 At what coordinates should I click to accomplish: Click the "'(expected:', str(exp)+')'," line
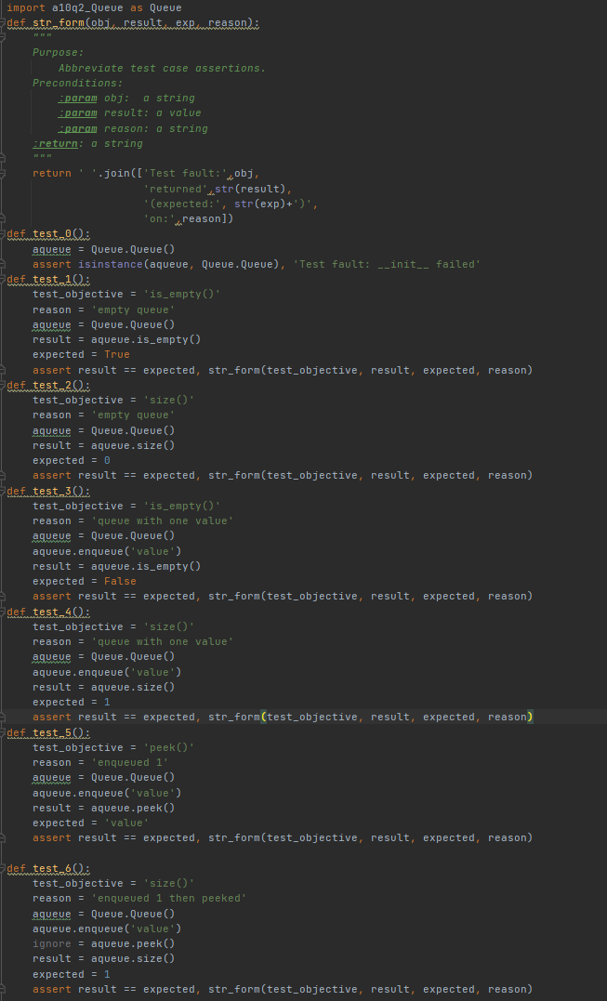[x=231, y=204]
